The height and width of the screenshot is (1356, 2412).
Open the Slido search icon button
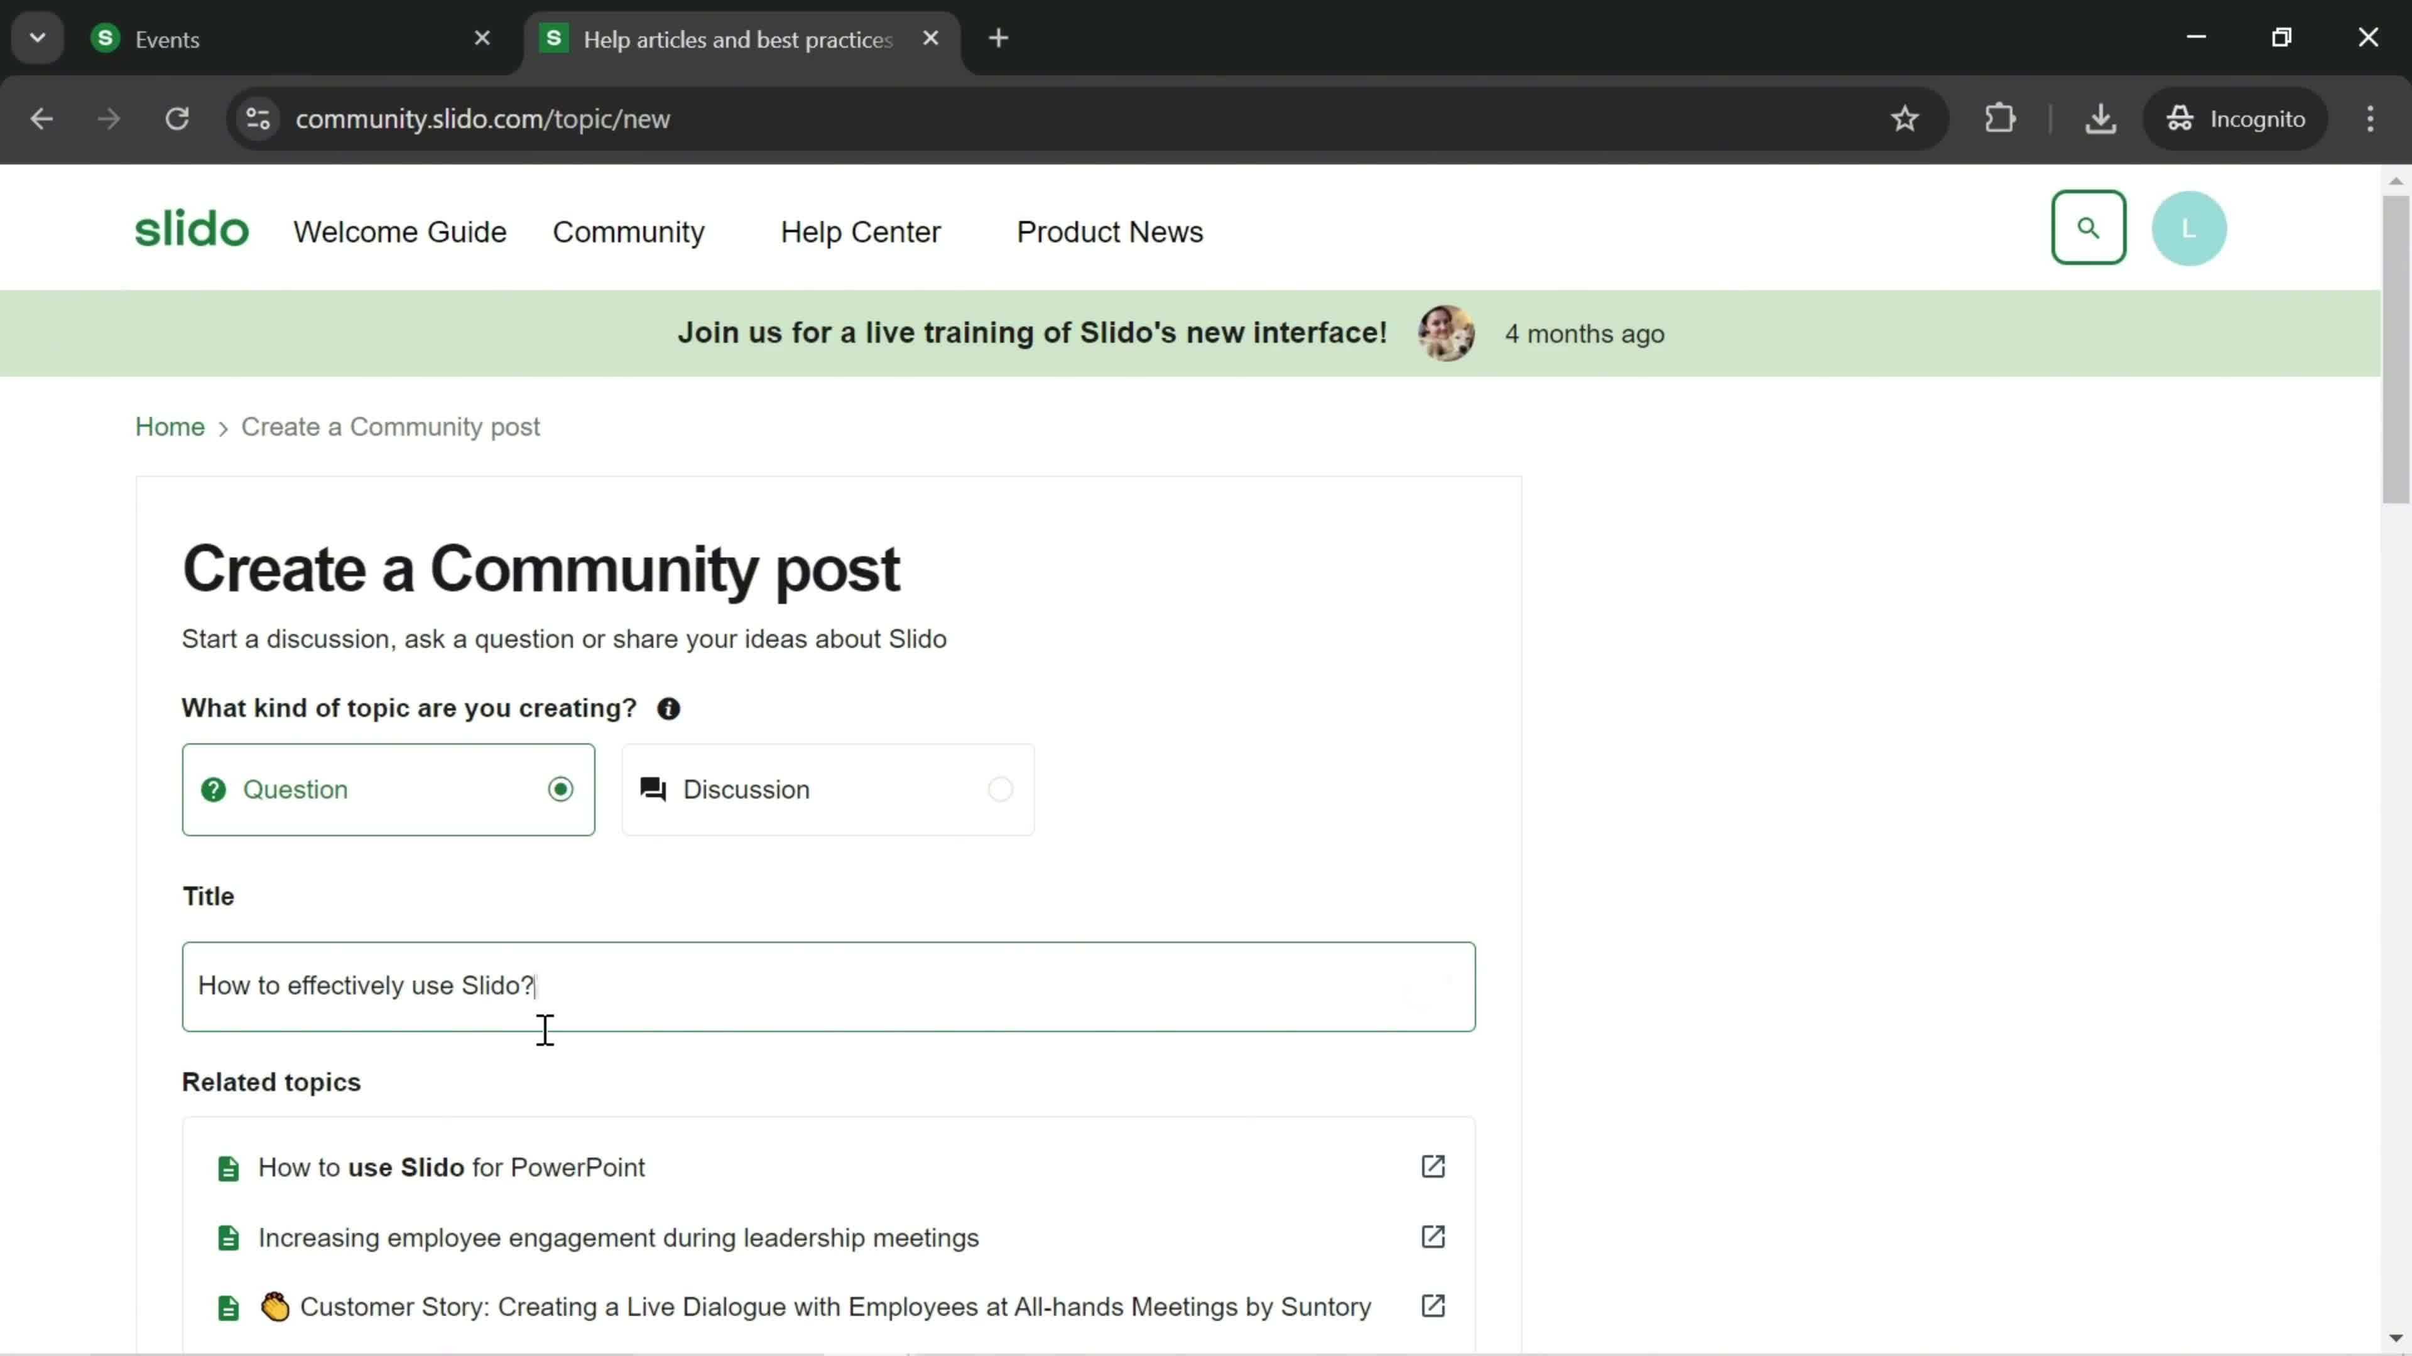[2088, 227]
